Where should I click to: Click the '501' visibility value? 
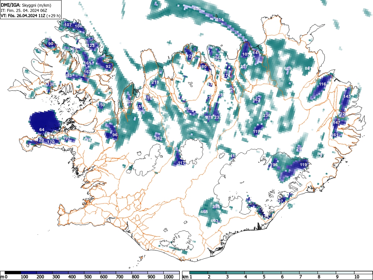tap(73, 49)
